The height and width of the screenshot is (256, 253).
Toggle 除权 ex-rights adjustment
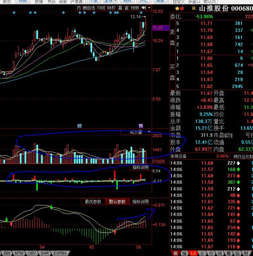(x=111, y=8)
